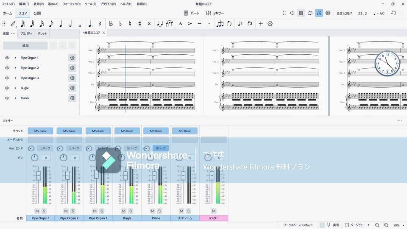Open the Parts dialog

click(192, 13)
